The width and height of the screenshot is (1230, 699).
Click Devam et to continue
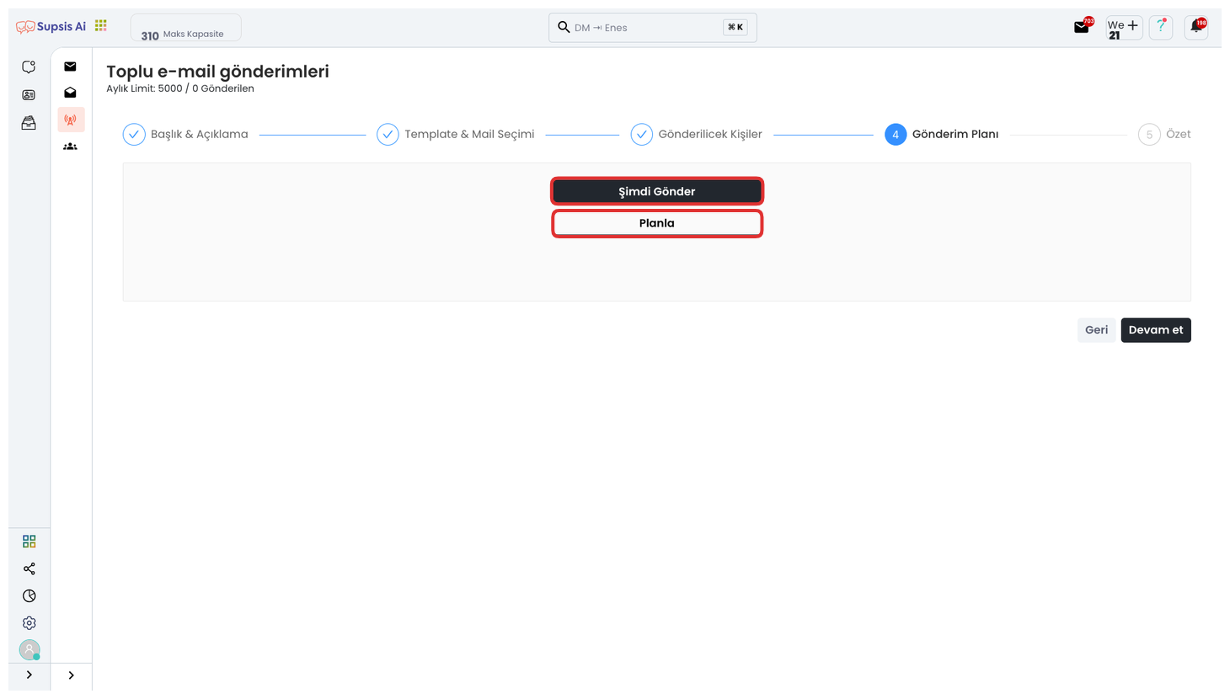(x=1156, y=330)
